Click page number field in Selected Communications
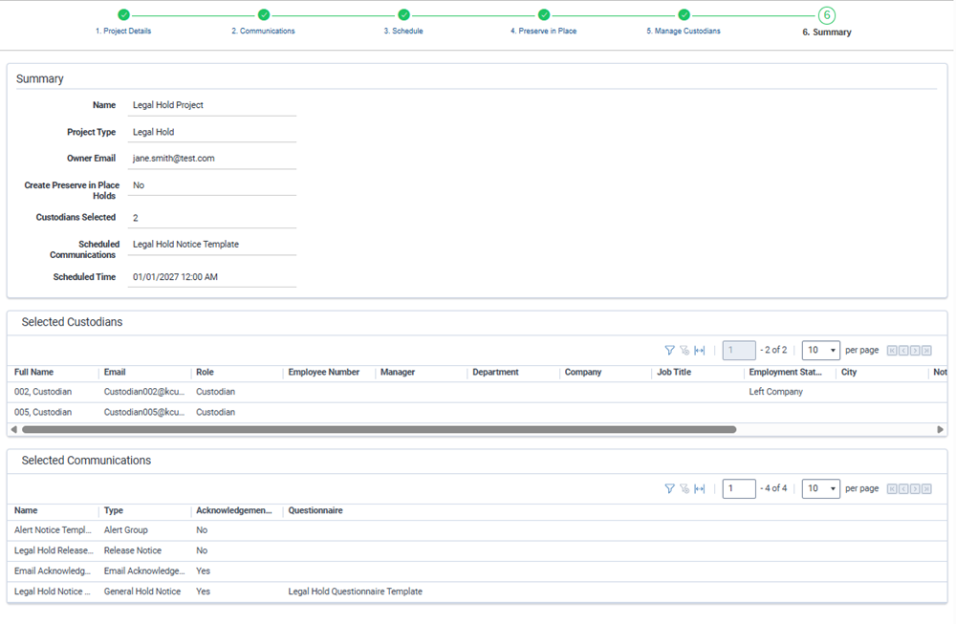This screenshot has height=624, width=956. tap(739, 488)
